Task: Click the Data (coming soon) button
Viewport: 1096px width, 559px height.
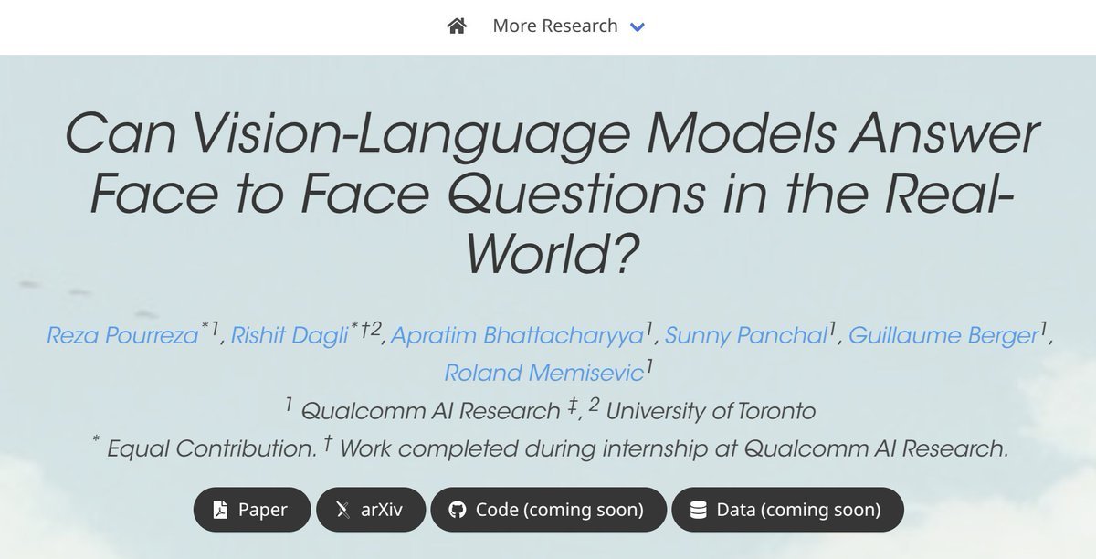Action: coord(787,510)
